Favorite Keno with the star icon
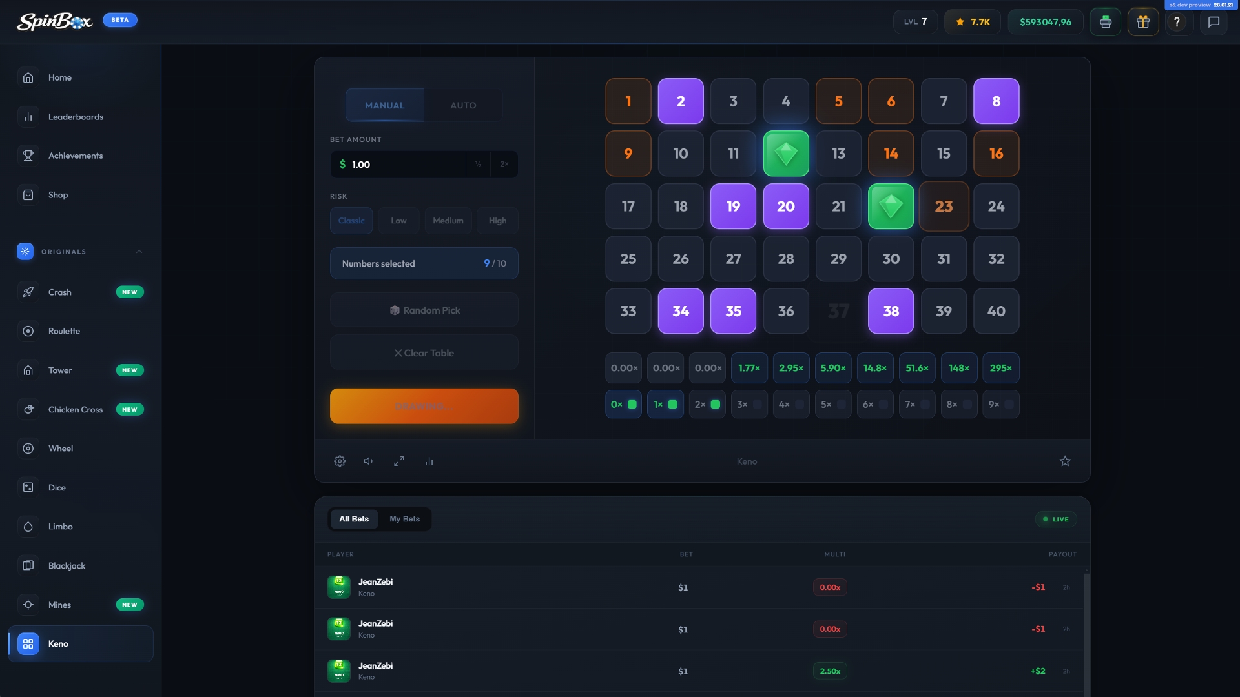The height and width of the screenshot is (697, 1240). coord(1065,461)
